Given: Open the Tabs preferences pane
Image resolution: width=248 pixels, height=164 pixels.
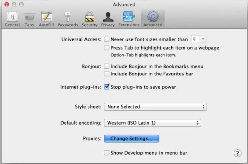Looking at the screenshot, I should click(29, 19).
